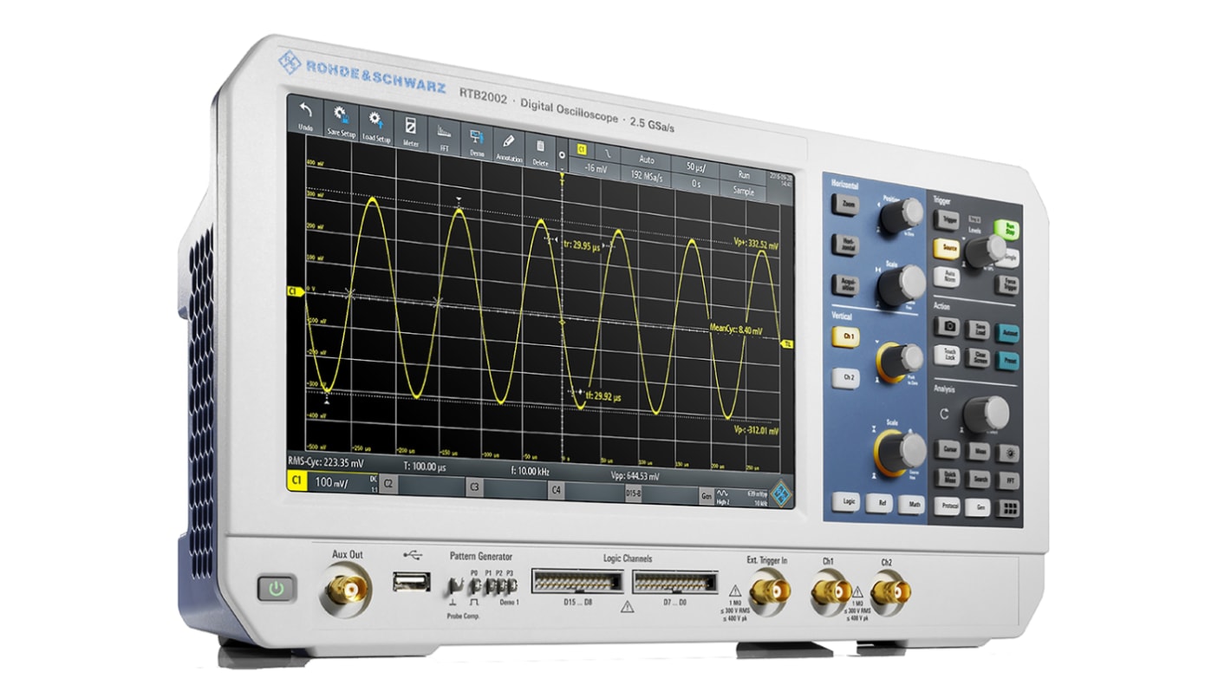The image size is (1231, 692).
Task: Toggle the Auto Norm trigger key
Action: click(x=948, y=277)
